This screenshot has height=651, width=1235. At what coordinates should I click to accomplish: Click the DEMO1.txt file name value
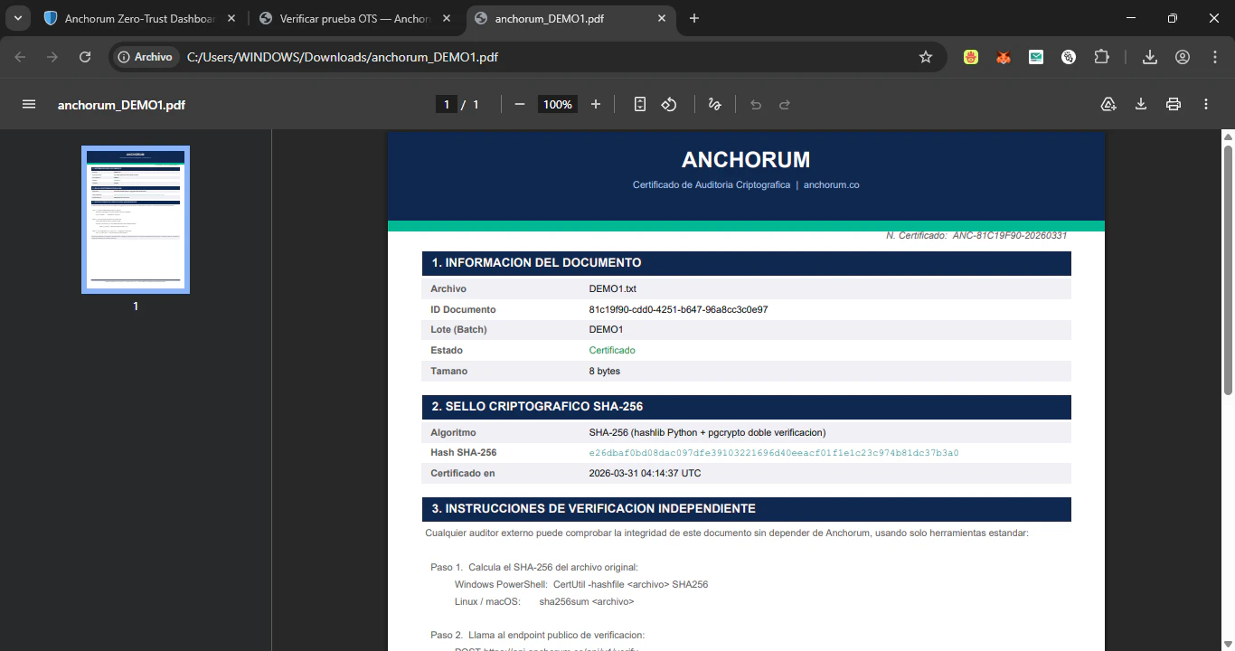click(613, 288)
